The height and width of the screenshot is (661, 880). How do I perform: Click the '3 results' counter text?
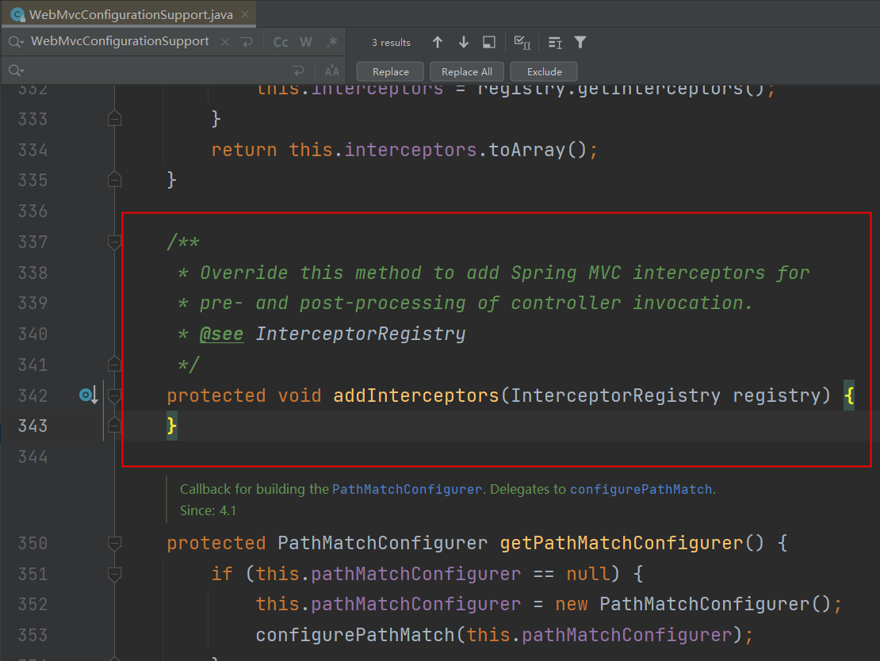point(391,43)
